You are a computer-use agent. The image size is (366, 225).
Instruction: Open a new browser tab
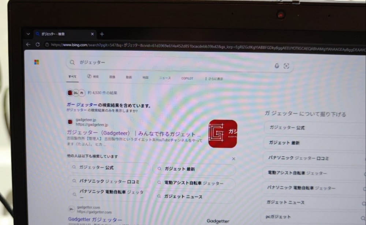point(102,34)
